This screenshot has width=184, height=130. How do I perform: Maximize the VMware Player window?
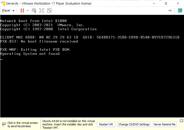click(166, 3)
